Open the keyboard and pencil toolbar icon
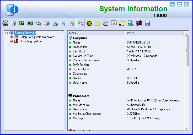The width and height of the screenshot is (193, 135). tap(5, 23)
